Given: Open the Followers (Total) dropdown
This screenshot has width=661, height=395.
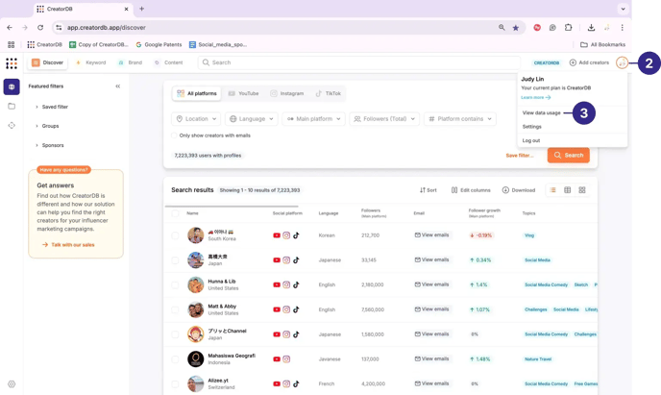Looking at the screenshot, I should 384,119.
